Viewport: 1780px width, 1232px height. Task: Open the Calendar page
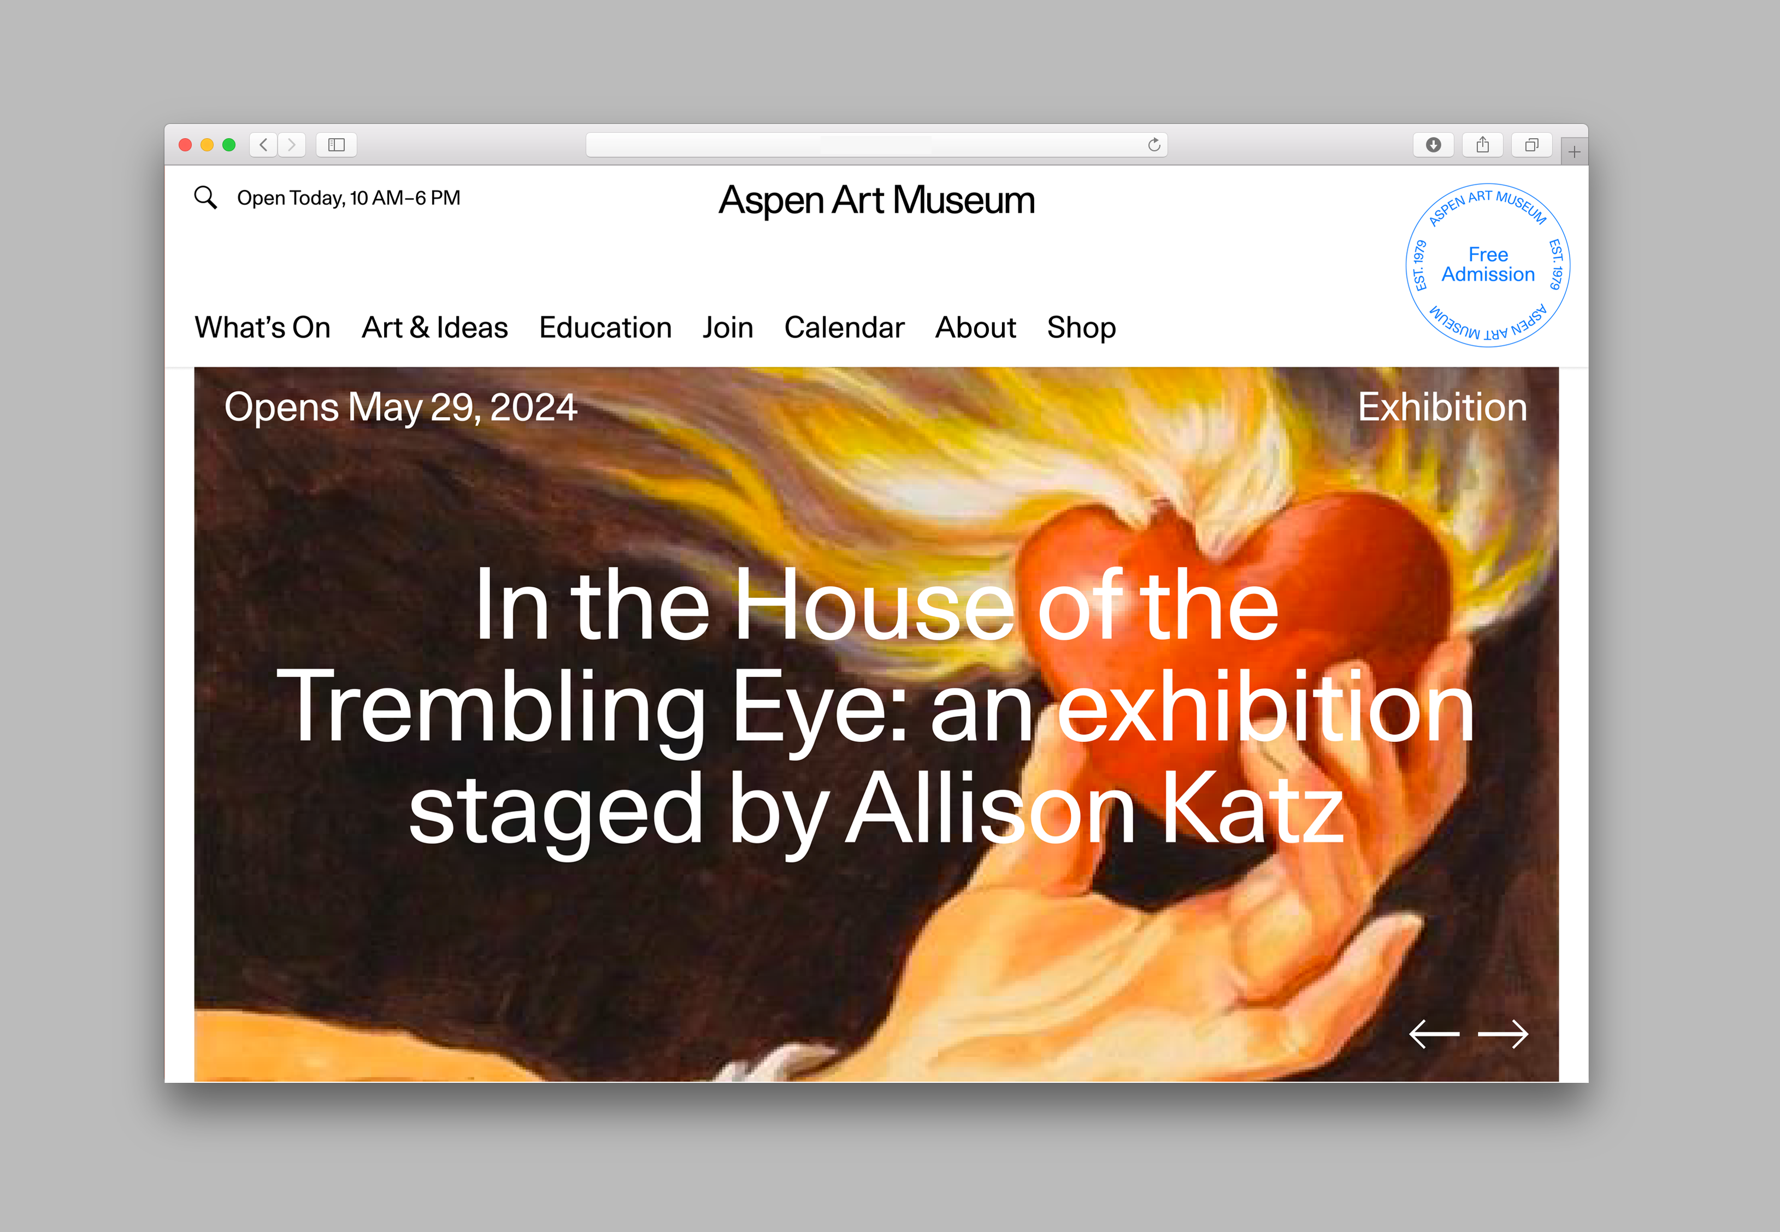click(x=844, y=327)
